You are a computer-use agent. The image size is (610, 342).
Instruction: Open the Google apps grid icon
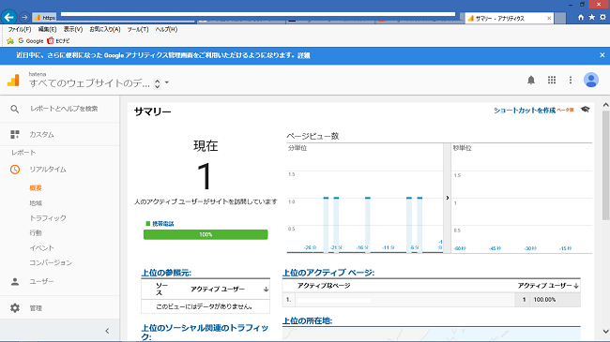point(552,80)
